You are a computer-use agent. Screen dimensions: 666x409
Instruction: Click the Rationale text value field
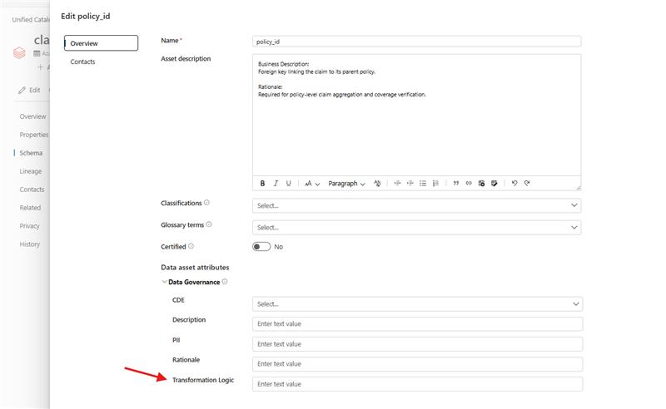417,364
